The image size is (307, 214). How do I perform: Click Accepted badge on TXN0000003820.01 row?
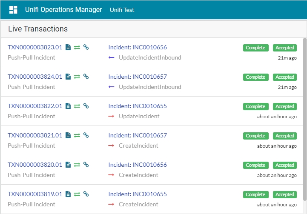coord(285,165)
